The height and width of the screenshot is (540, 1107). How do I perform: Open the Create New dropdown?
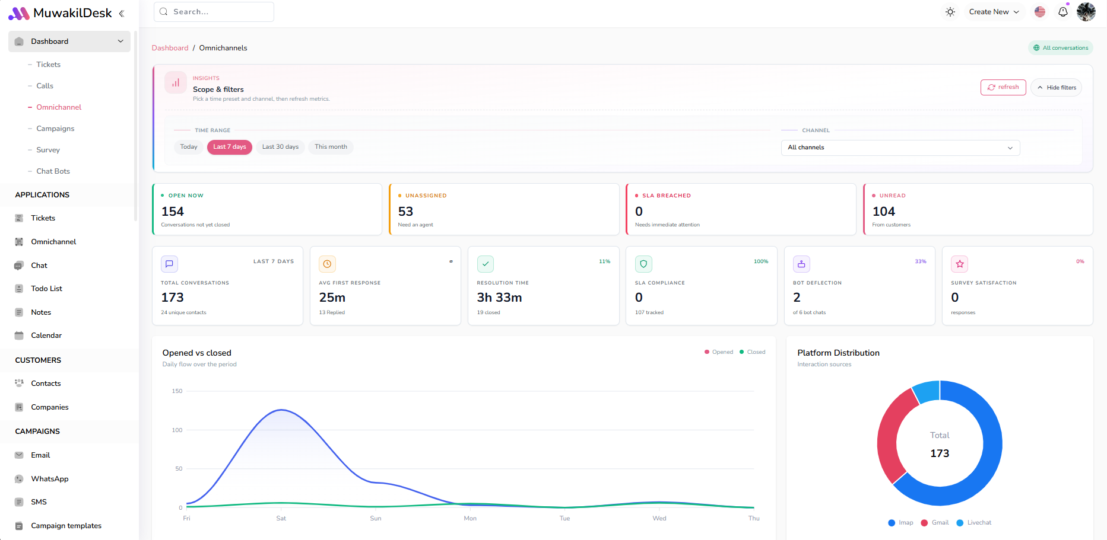994,12
